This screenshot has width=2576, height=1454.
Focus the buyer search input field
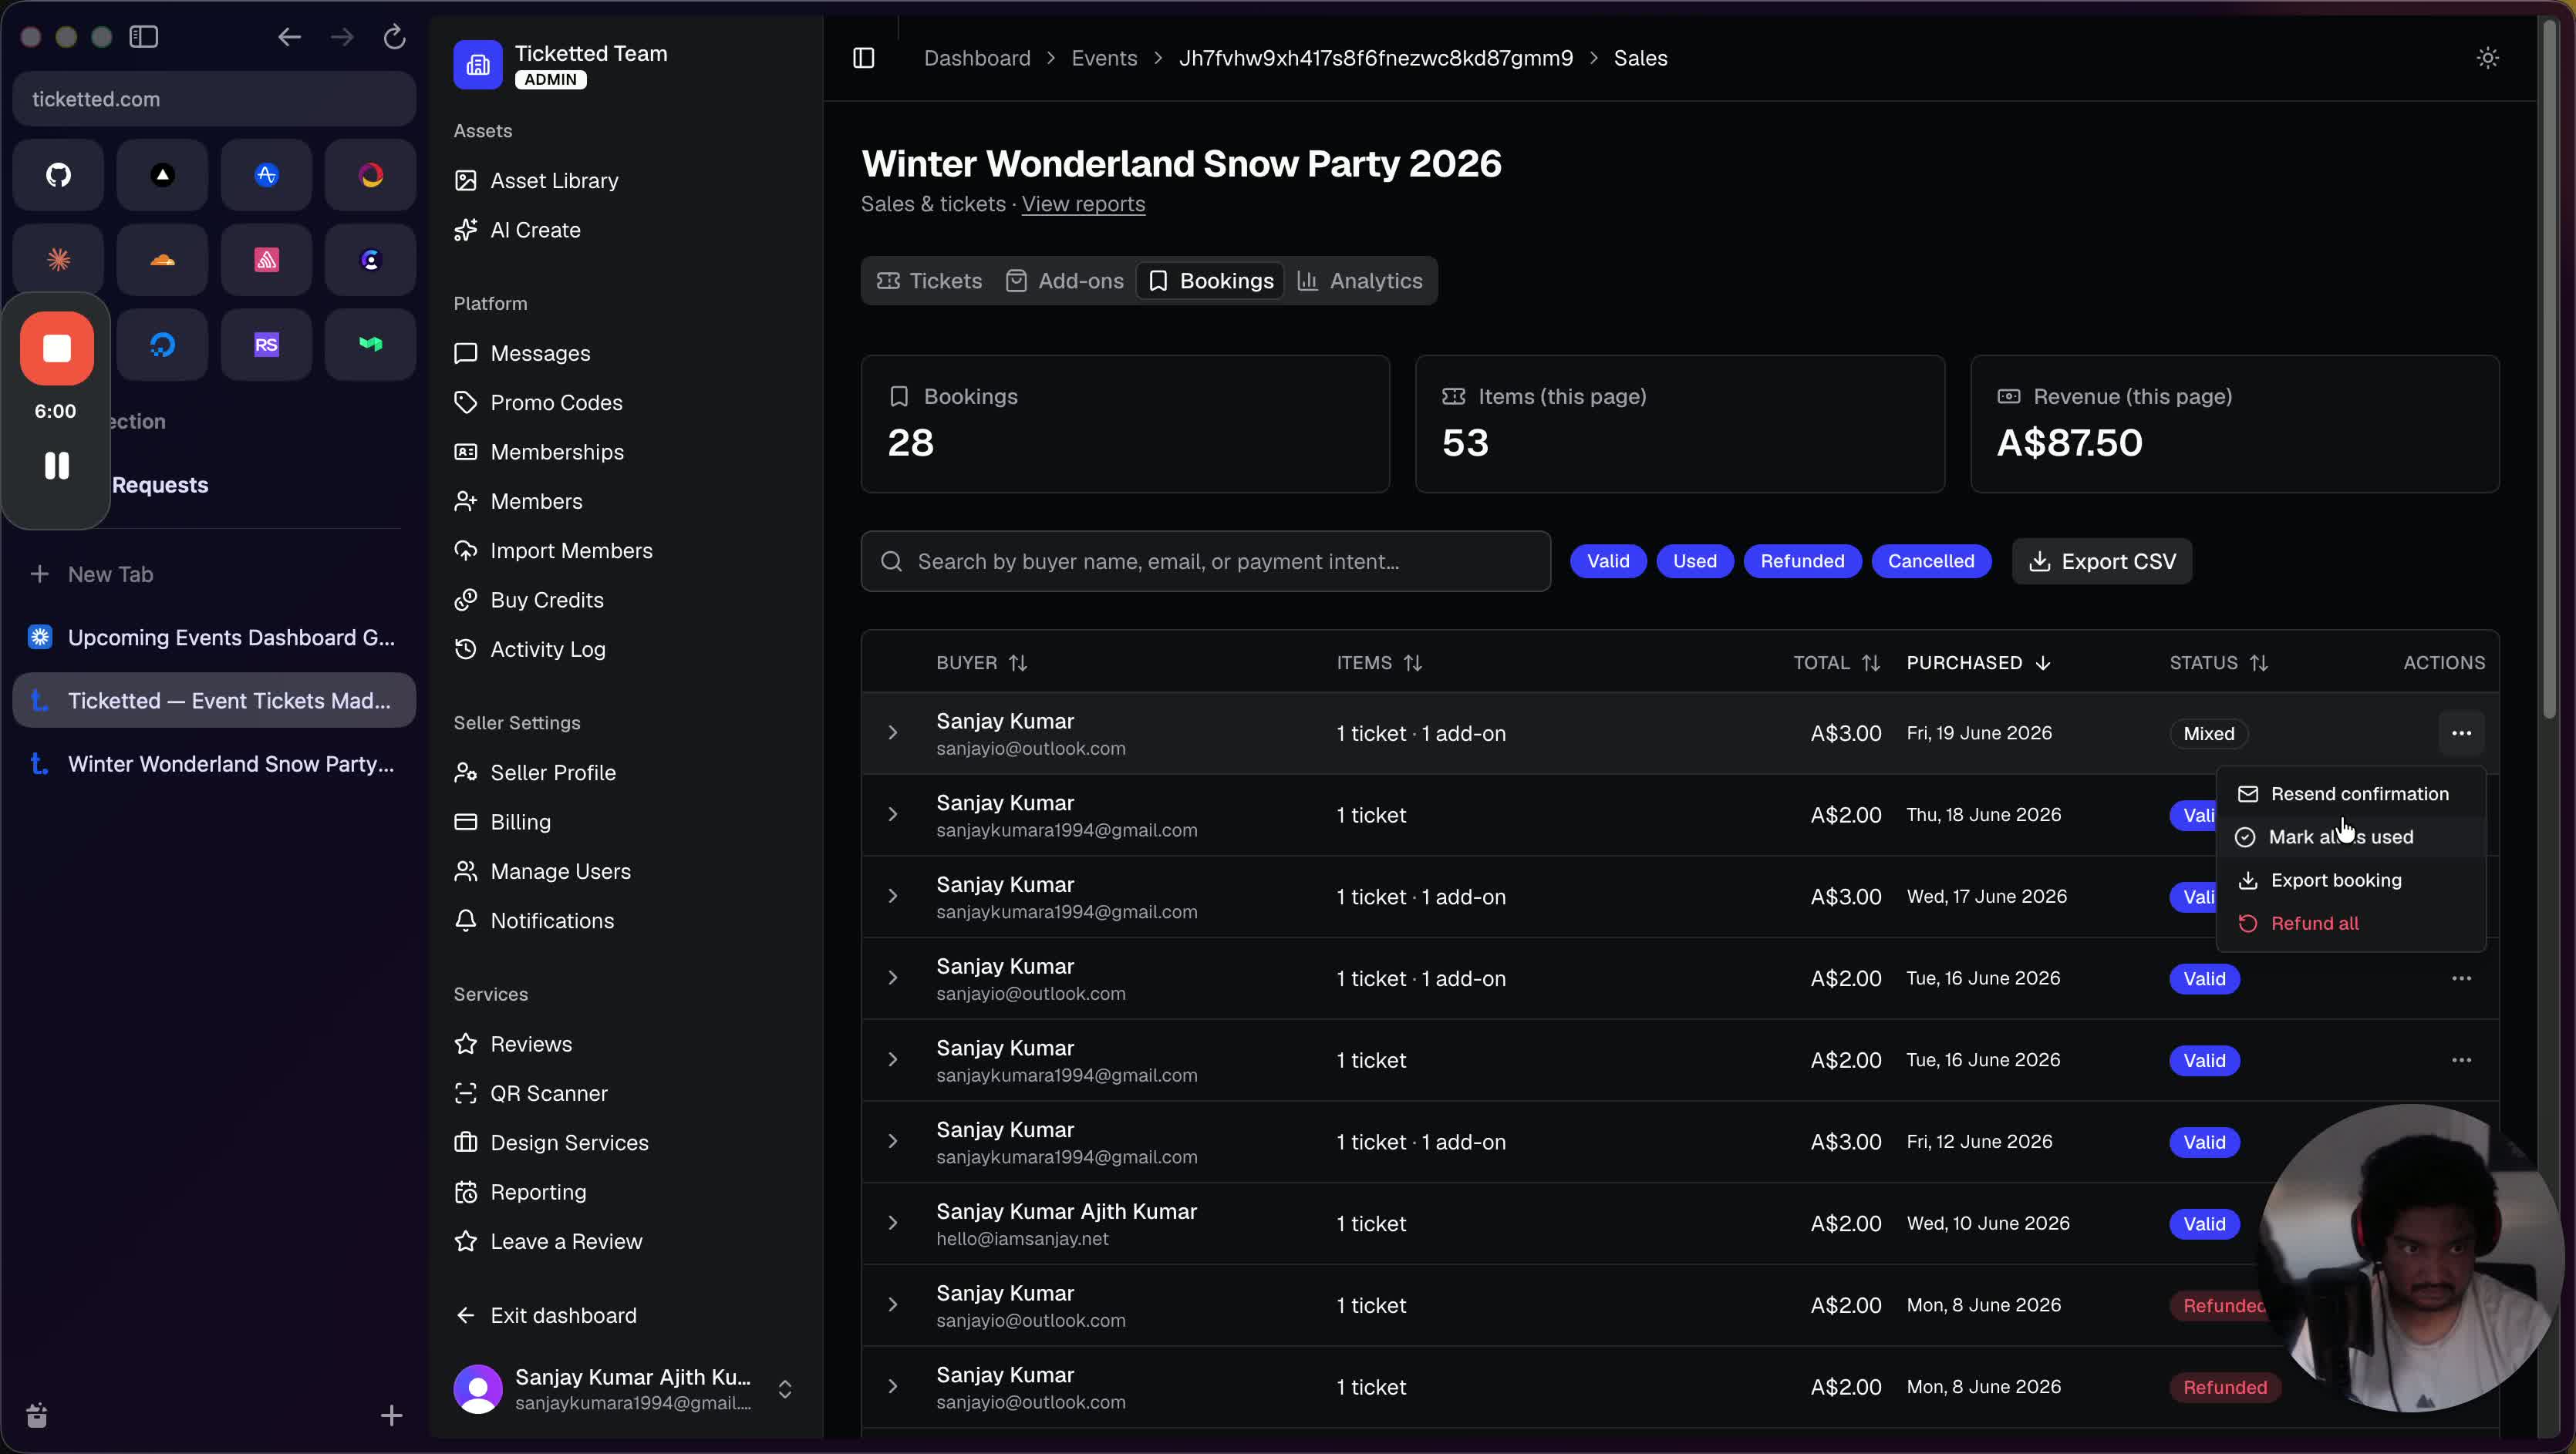[1205, 560]
